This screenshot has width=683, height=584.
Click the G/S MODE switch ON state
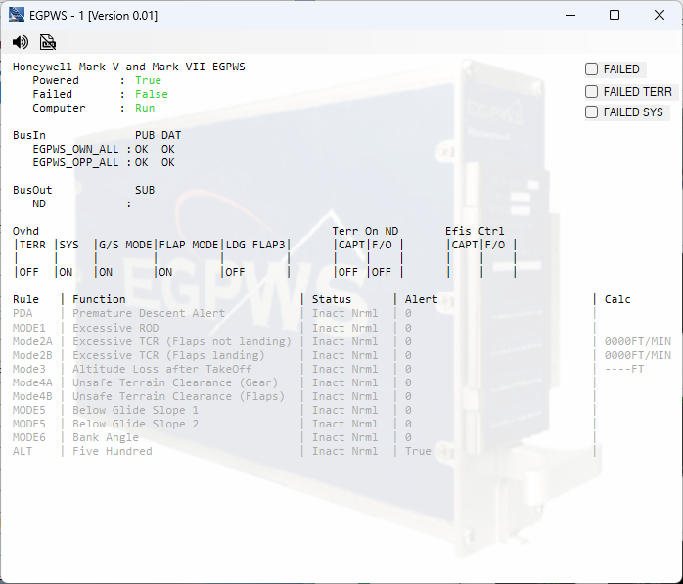[106, 272]
